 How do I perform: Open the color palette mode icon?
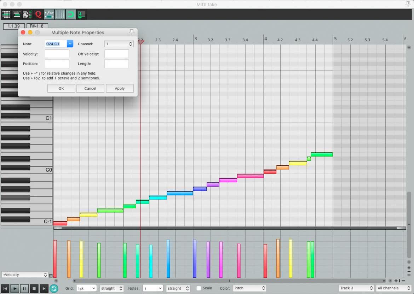27,14
